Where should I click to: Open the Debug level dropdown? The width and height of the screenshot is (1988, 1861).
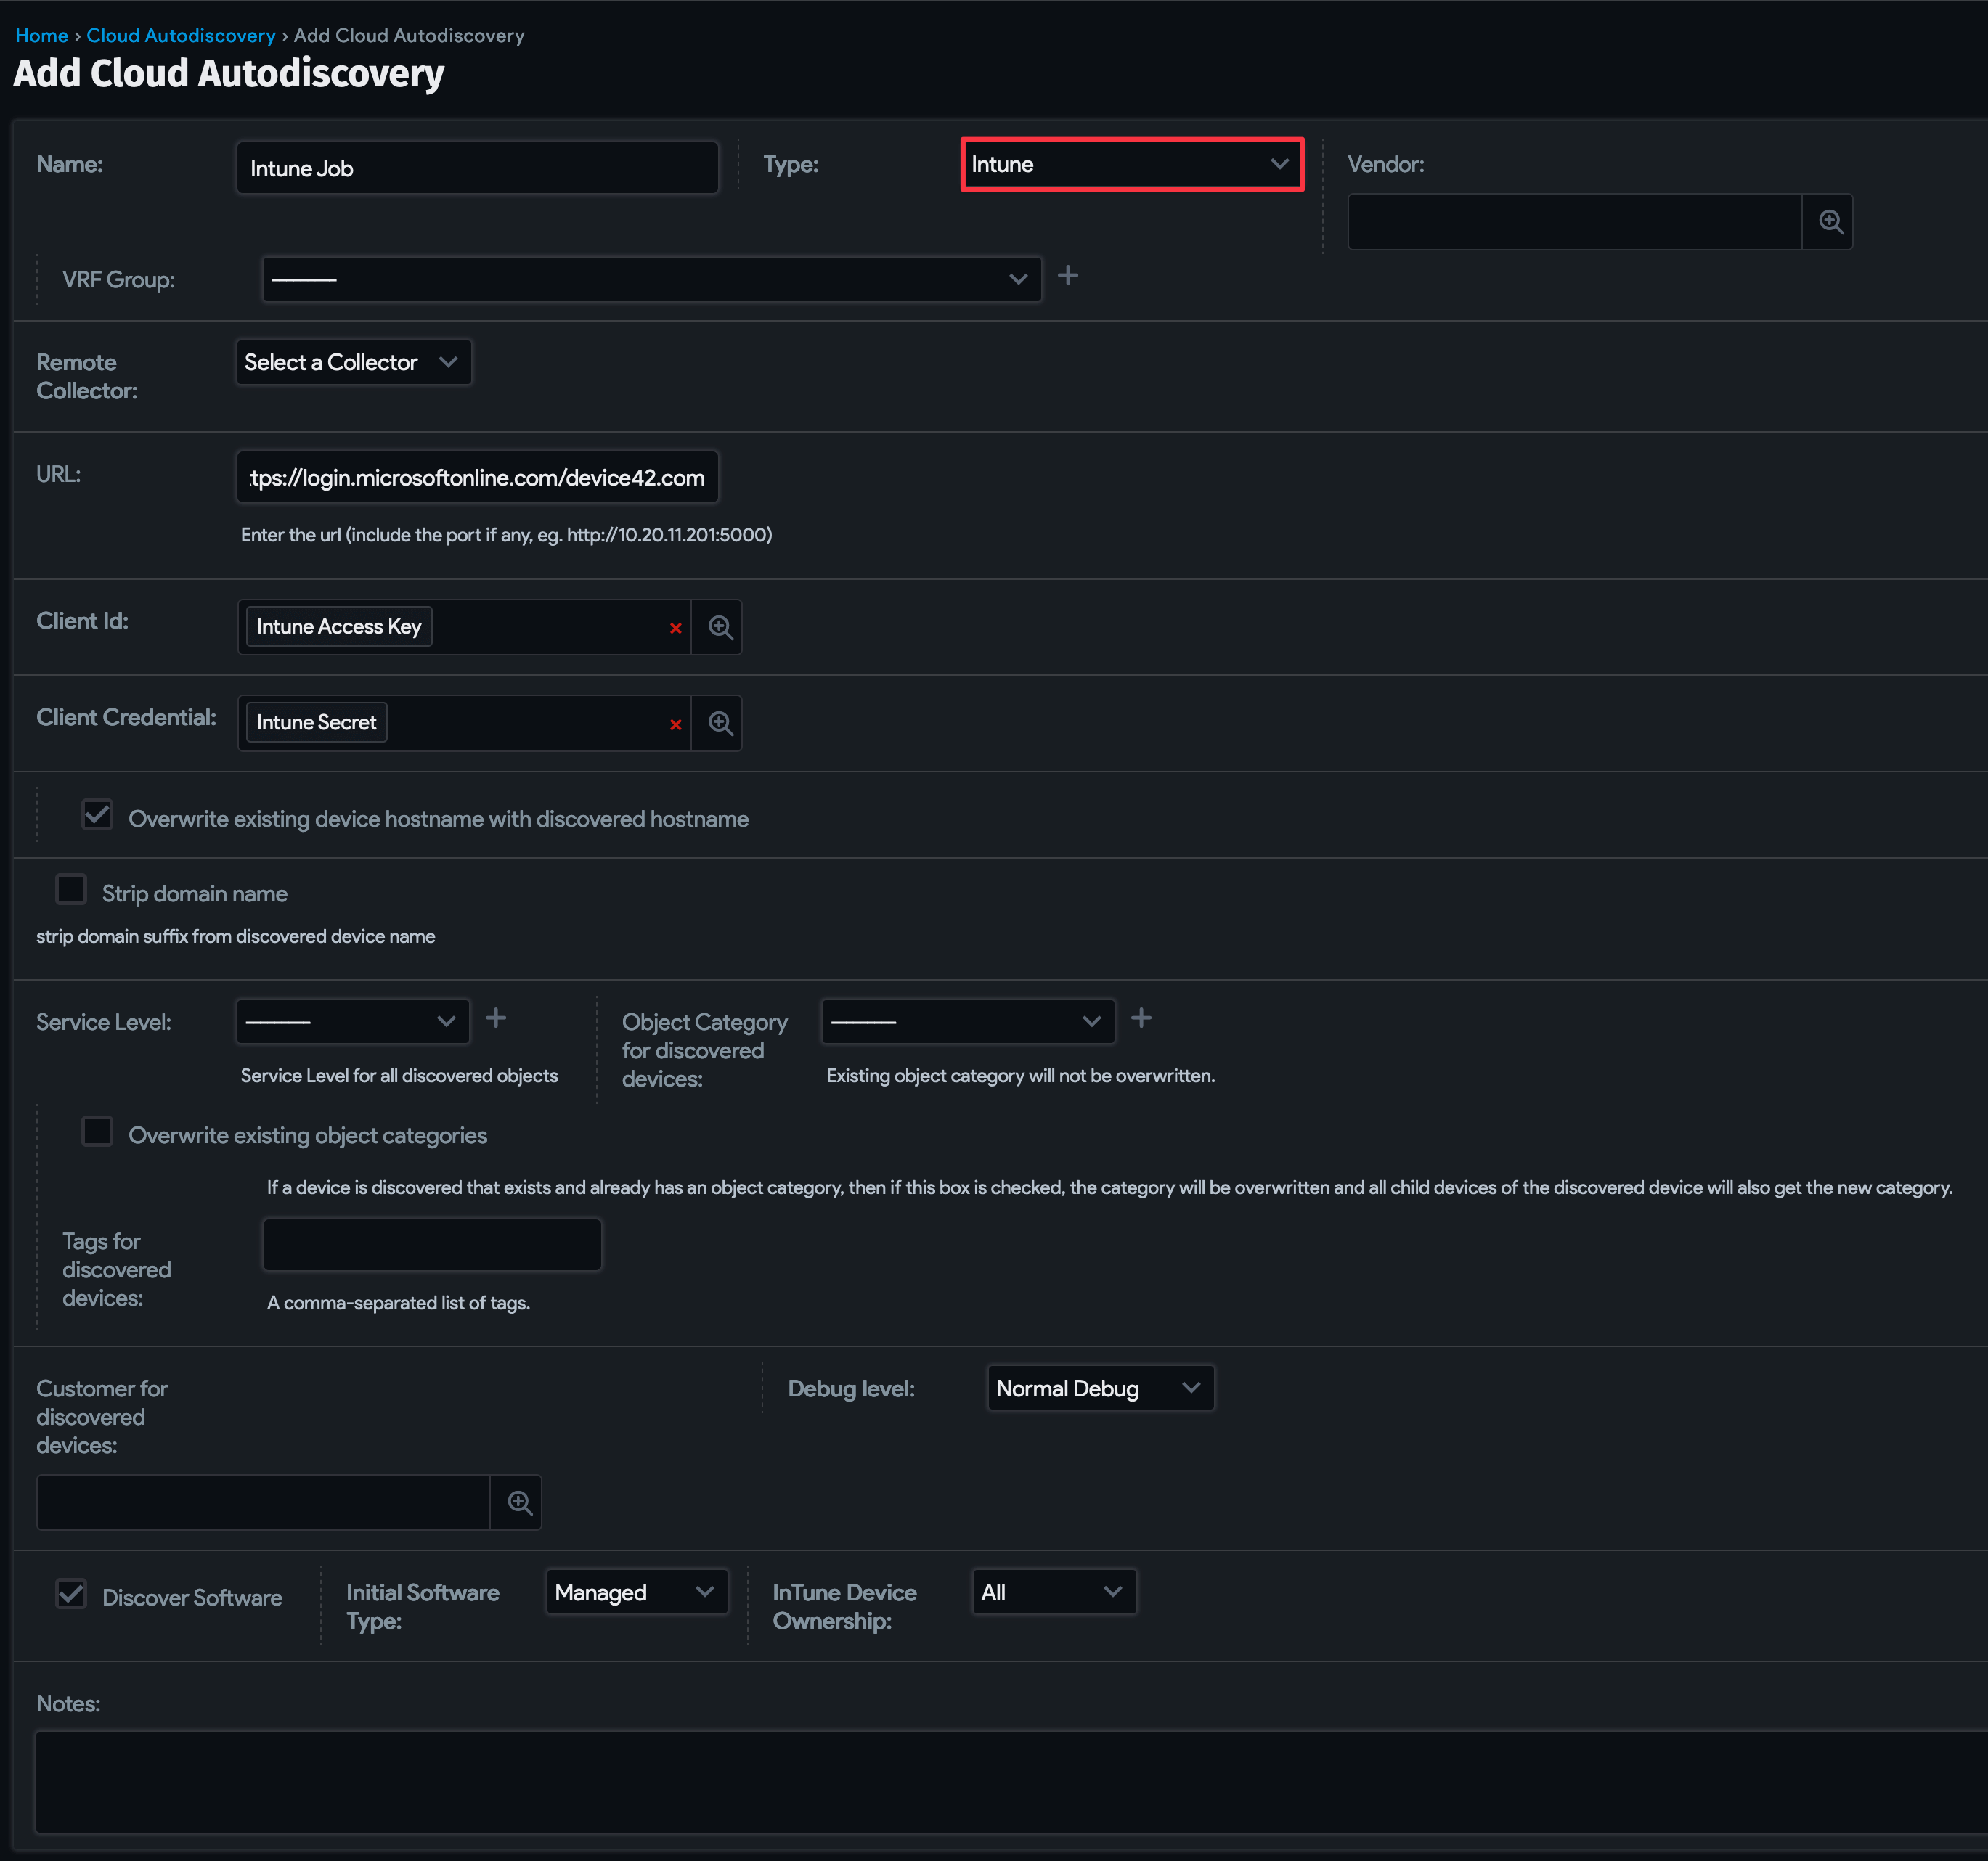pyautogui.click(x=1099, y=1388)
